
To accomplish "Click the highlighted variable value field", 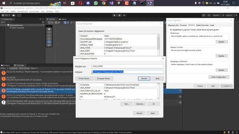I will 128,72.
